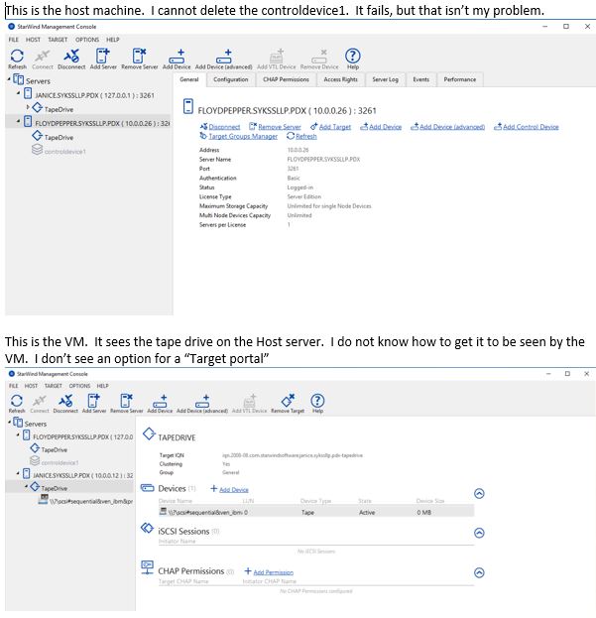Image resolution: width=596 pixels, height=618 pixels.
Task: Click Add VTL Device in top console toolbar
Action: (x=276, y=57)
